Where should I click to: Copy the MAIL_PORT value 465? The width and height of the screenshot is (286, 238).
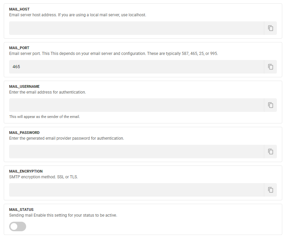point(270,67)
